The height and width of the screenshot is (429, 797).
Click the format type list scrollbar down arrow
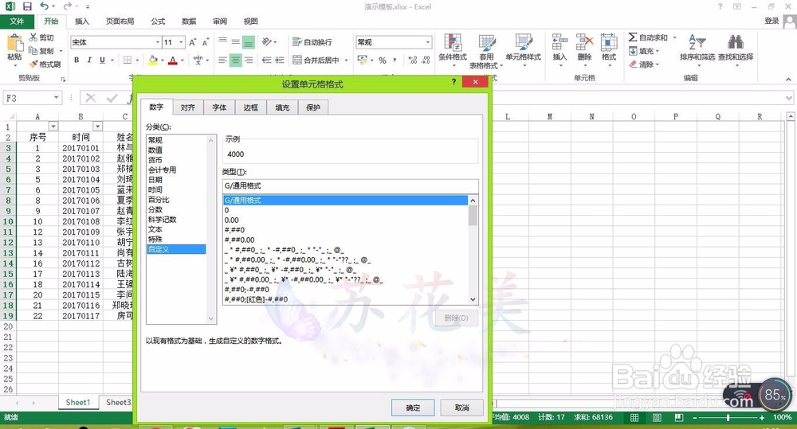473,299
